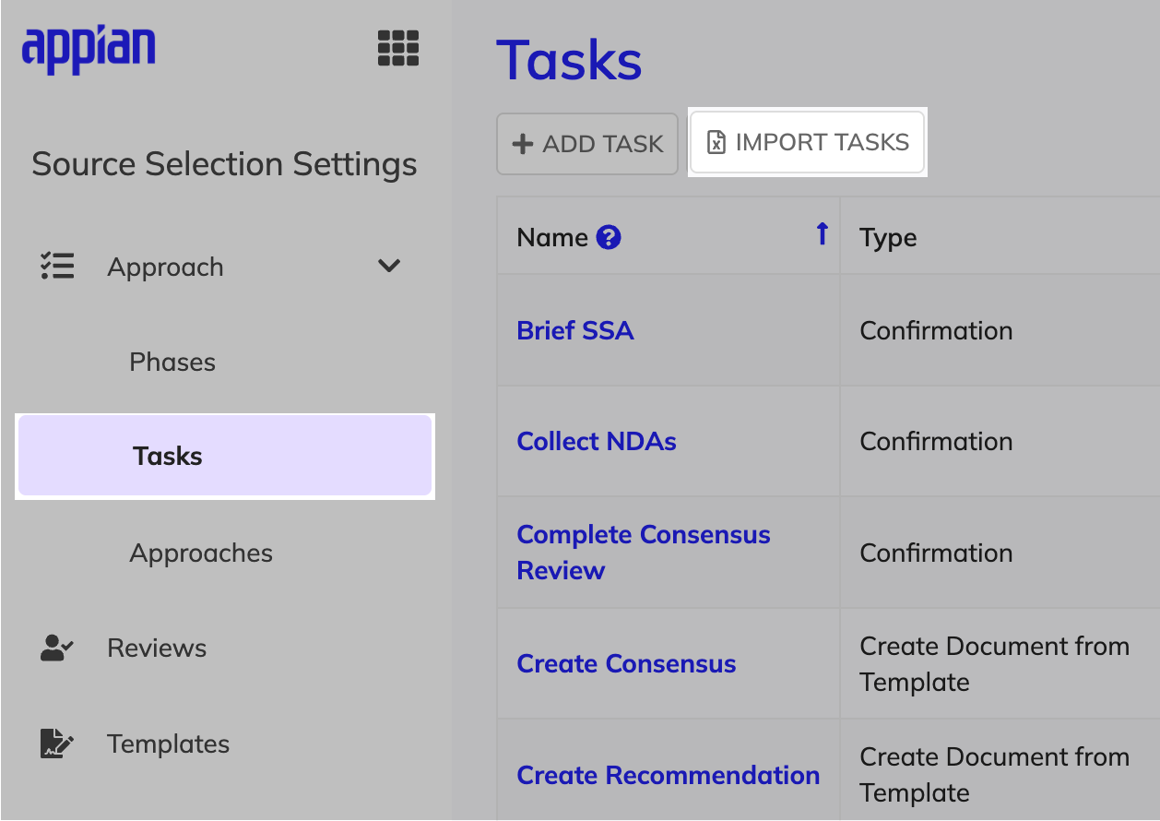Click the Approach checklist icon

click(x=57, y=266)
